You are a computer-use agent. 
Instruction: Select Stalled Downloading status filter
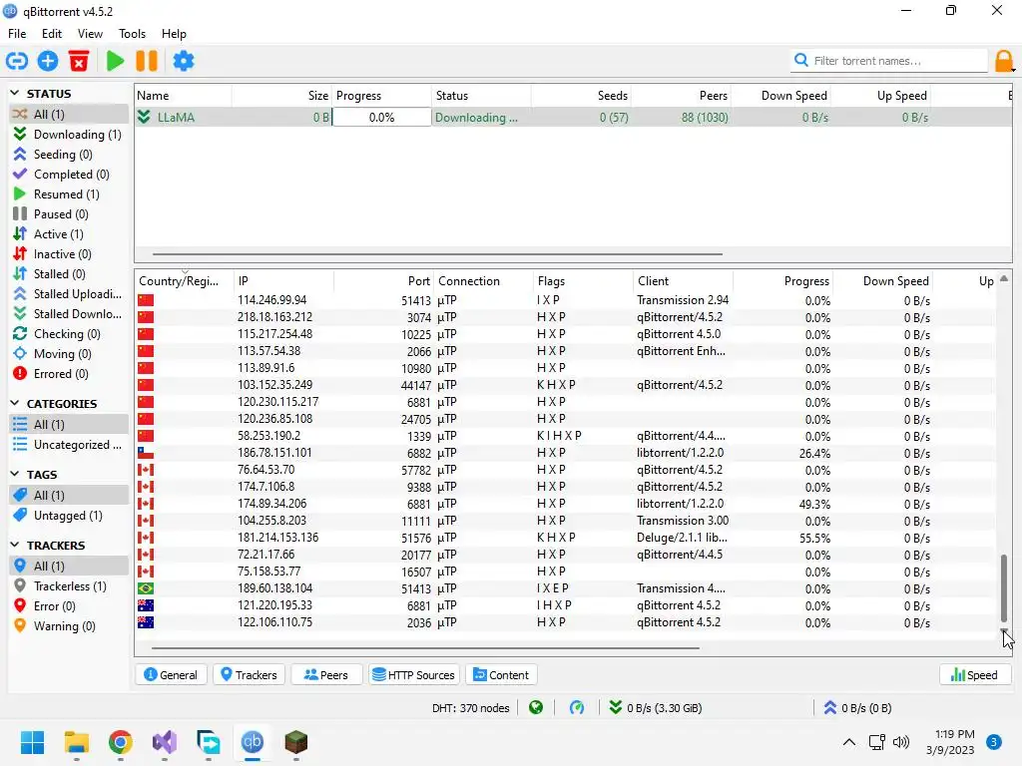69,314
